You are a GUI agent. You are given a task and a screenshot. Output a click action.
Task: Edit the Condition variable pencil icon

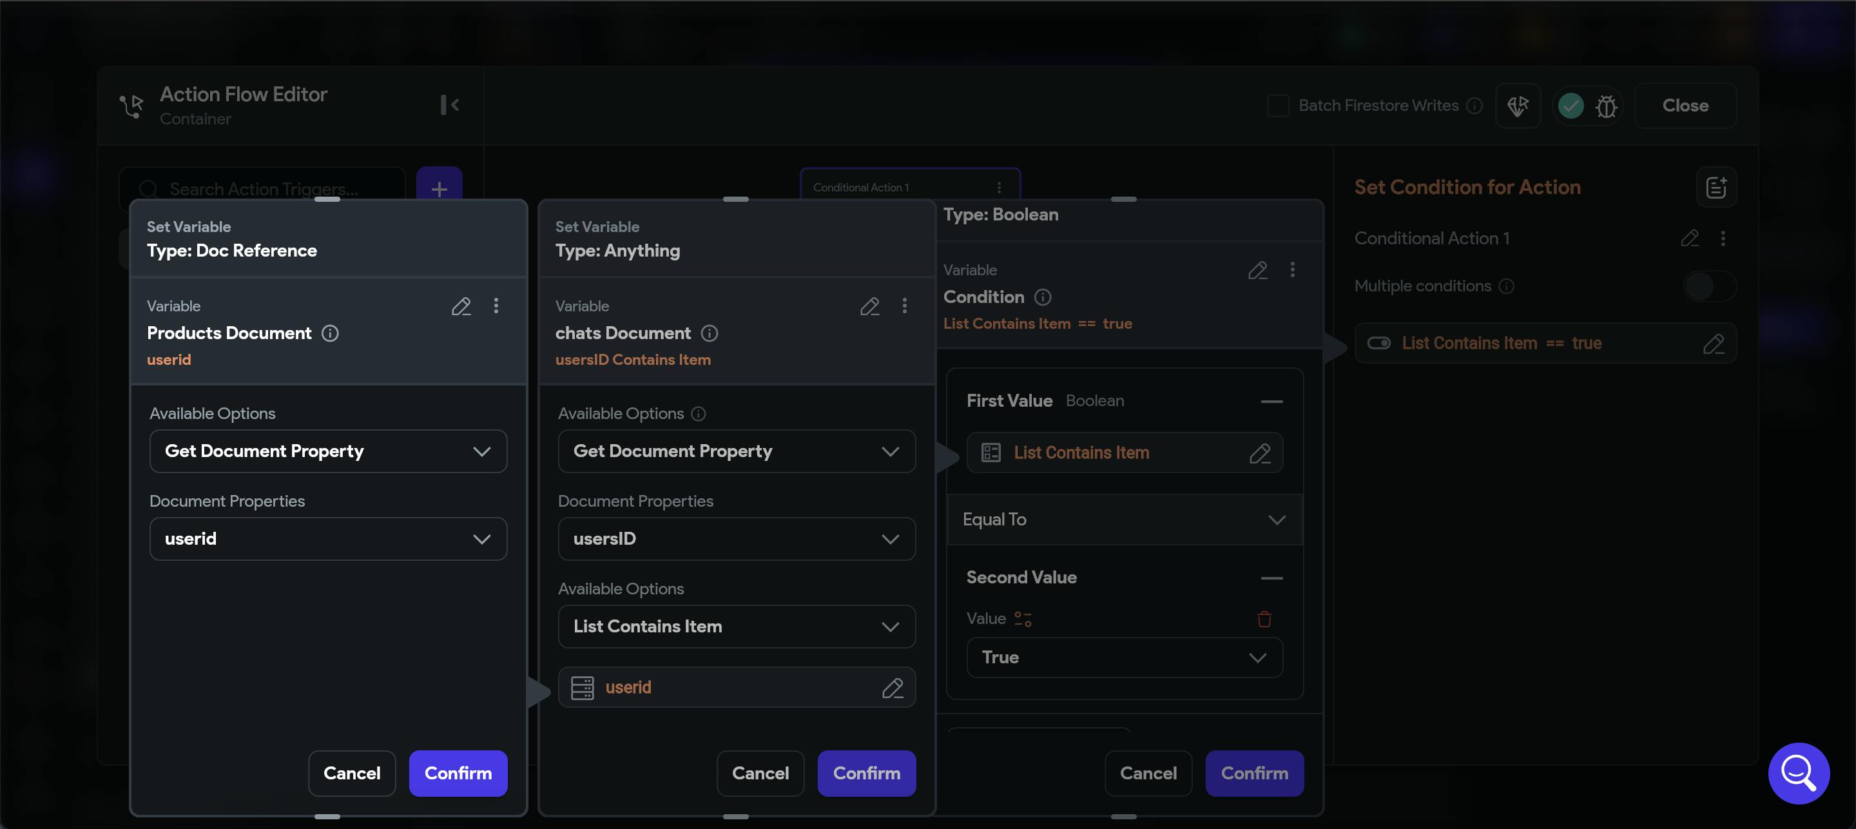[x=1257, y=270]
